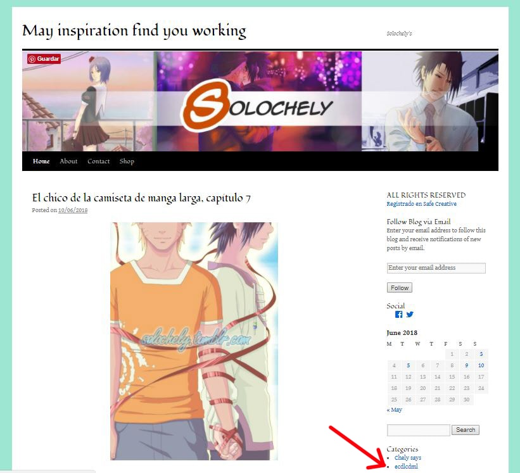Click the Pinterest Guardar save button
This screenshot has width=520, height=473.
click(44, 59)
